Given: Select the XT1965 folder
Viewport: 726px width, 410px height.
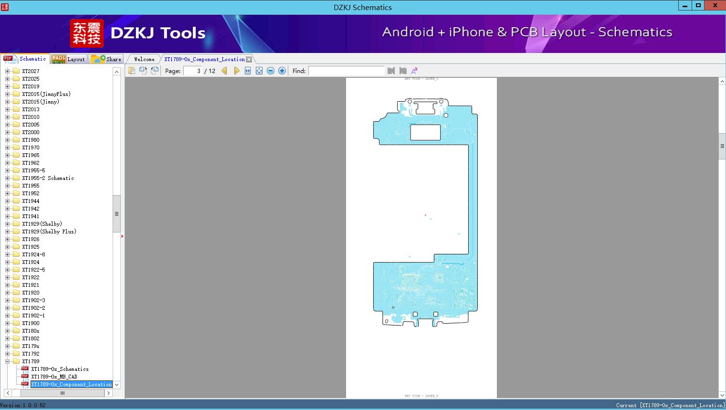Looking at the screenshot, I should tap(31, 155).
